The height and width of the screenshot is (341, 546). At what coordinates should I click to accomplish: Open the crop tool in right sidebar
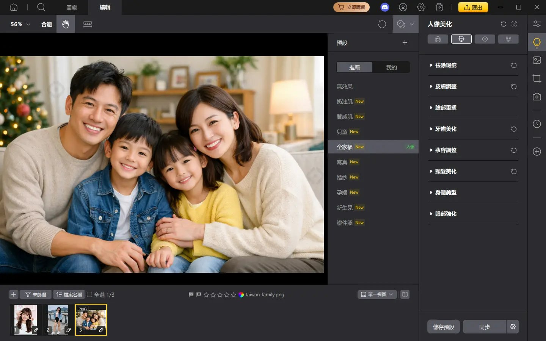537,78
